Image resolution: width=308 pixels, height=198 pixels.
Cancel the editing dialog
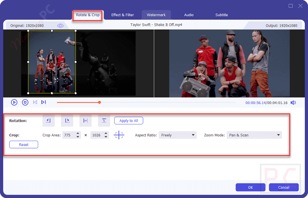point(284,187)
